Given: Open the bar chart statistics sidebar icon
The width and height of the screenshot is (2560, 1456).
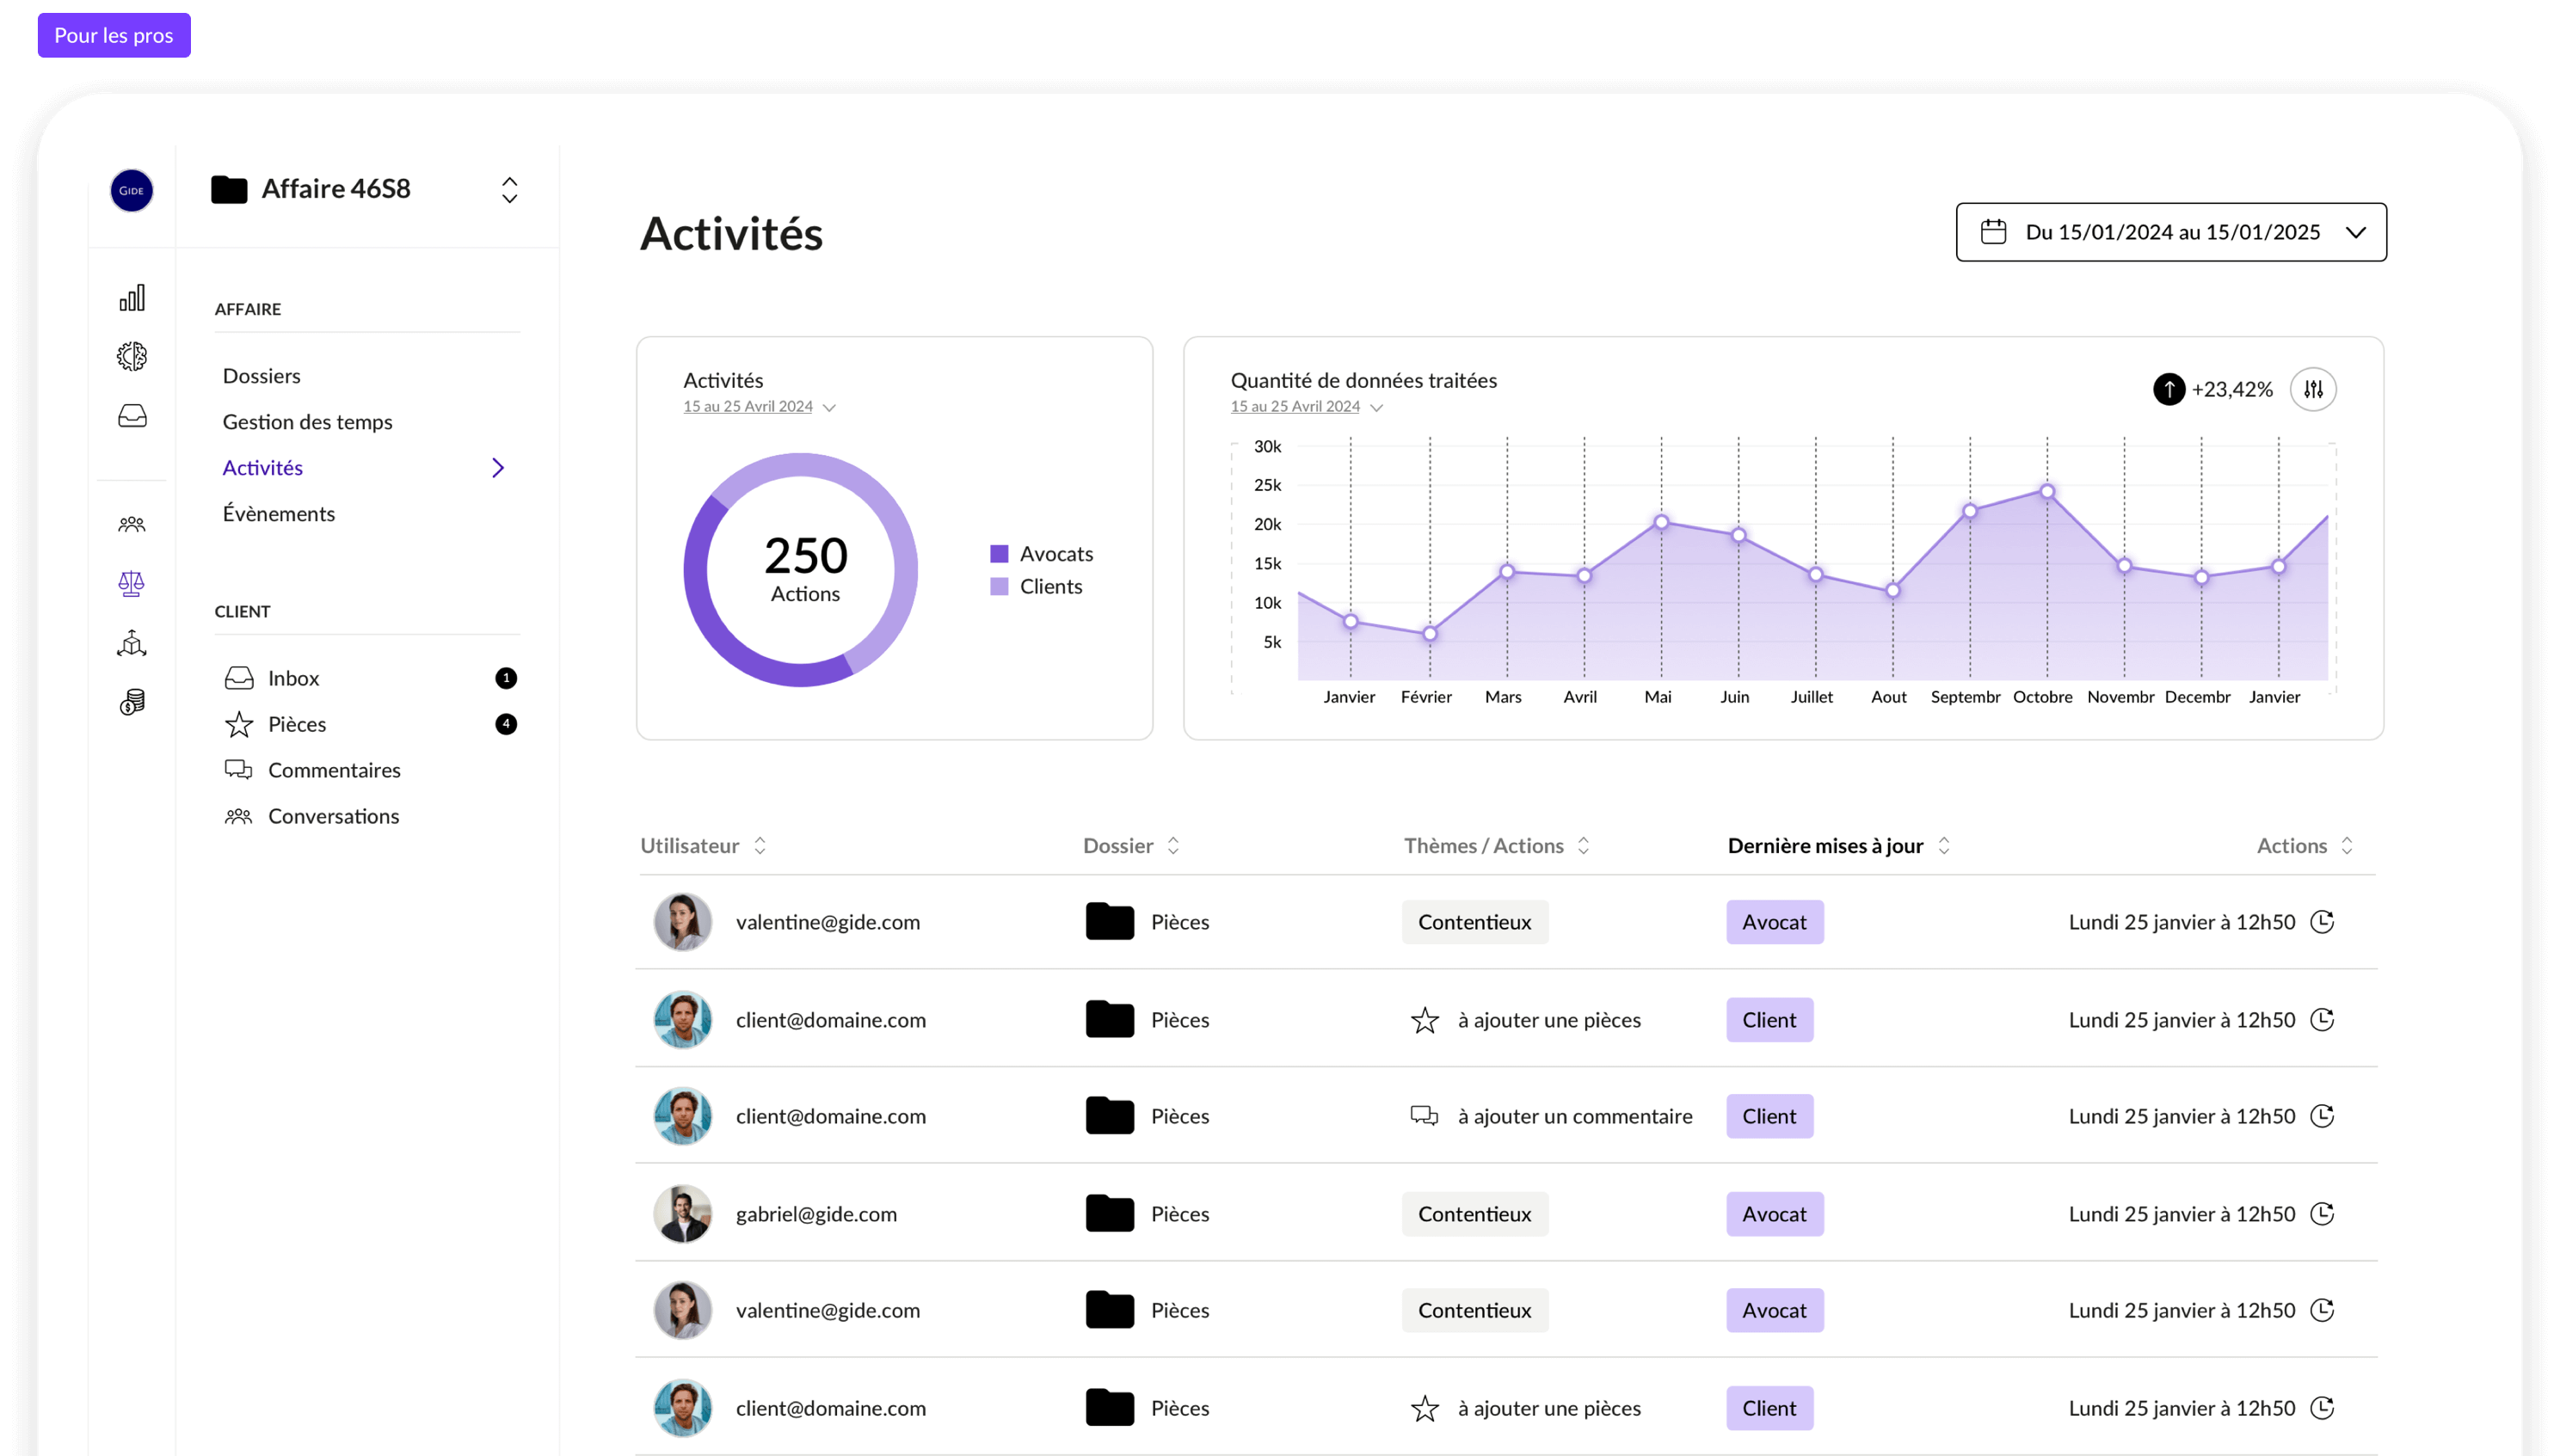Looking at the screenshot, I should coord(132,297).
